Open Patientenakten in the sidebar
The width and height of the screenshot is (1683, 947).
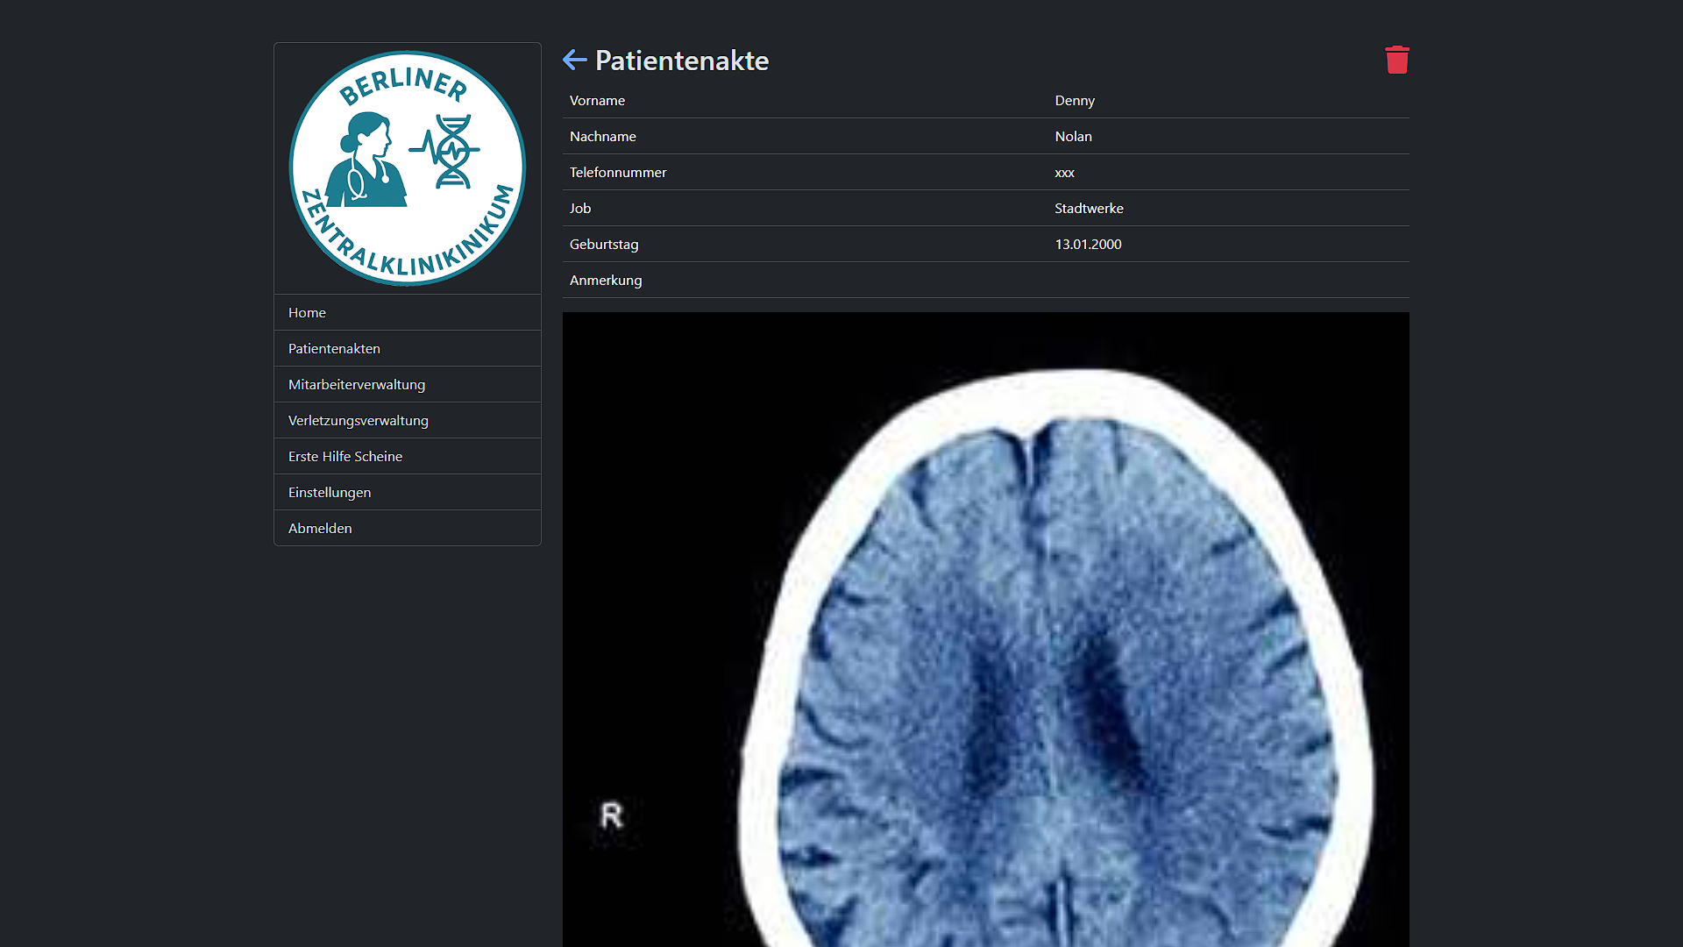(x=408, y=348)
